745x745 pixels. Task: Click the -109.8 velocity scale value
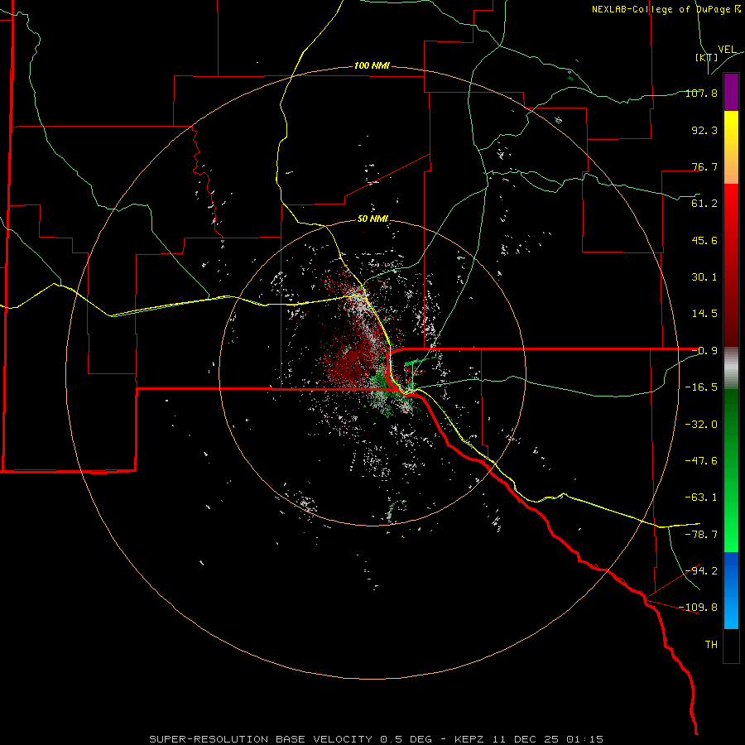(x=699, y=608)
